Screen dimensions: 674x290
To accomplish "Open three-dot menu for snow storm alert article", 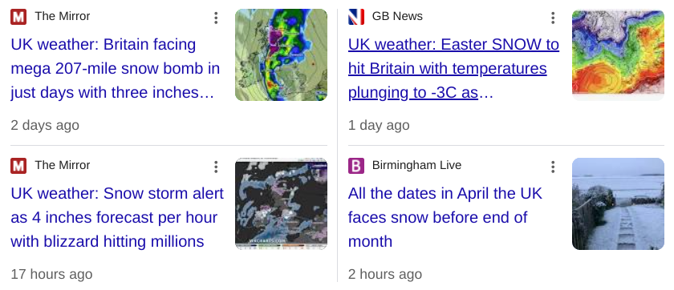I will click(216, 167).
